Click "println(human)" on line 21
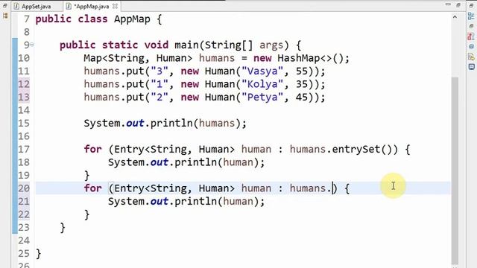This screenshot has height=268, width=477. (x=217, y=202)
